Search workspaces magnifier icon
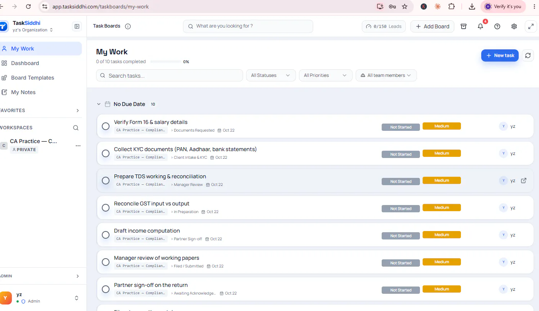Screen dimensions: 539x311 [x=76, y=128]
